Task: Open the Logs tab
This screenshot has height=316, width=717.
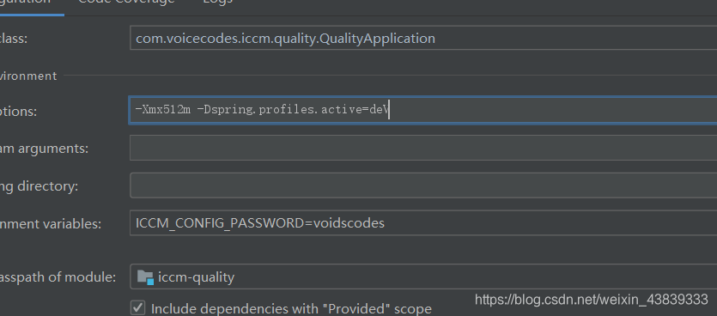Action: tap(217, 2)
